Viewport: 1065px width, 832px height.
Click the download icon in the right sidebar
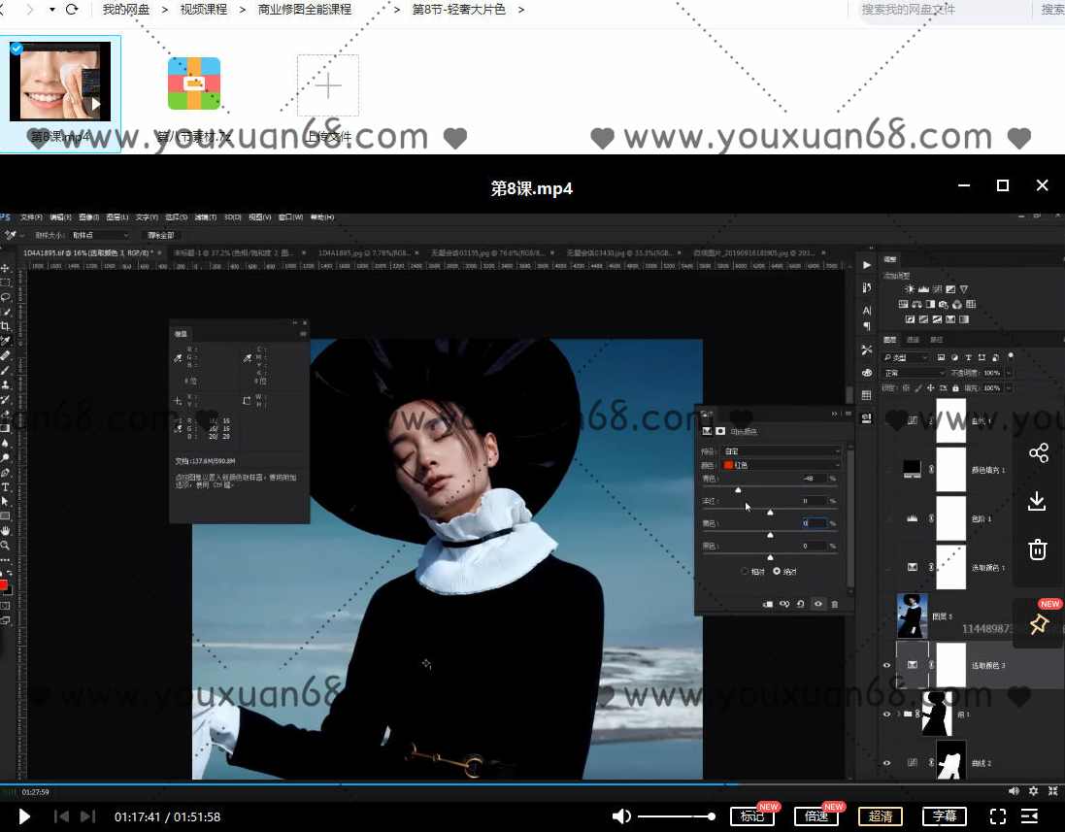click(x=1038, y=502)
